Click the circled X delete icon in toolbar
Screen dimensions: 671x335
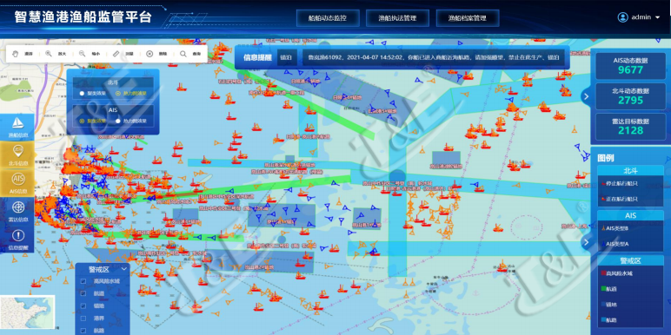(x=149, y=54)
